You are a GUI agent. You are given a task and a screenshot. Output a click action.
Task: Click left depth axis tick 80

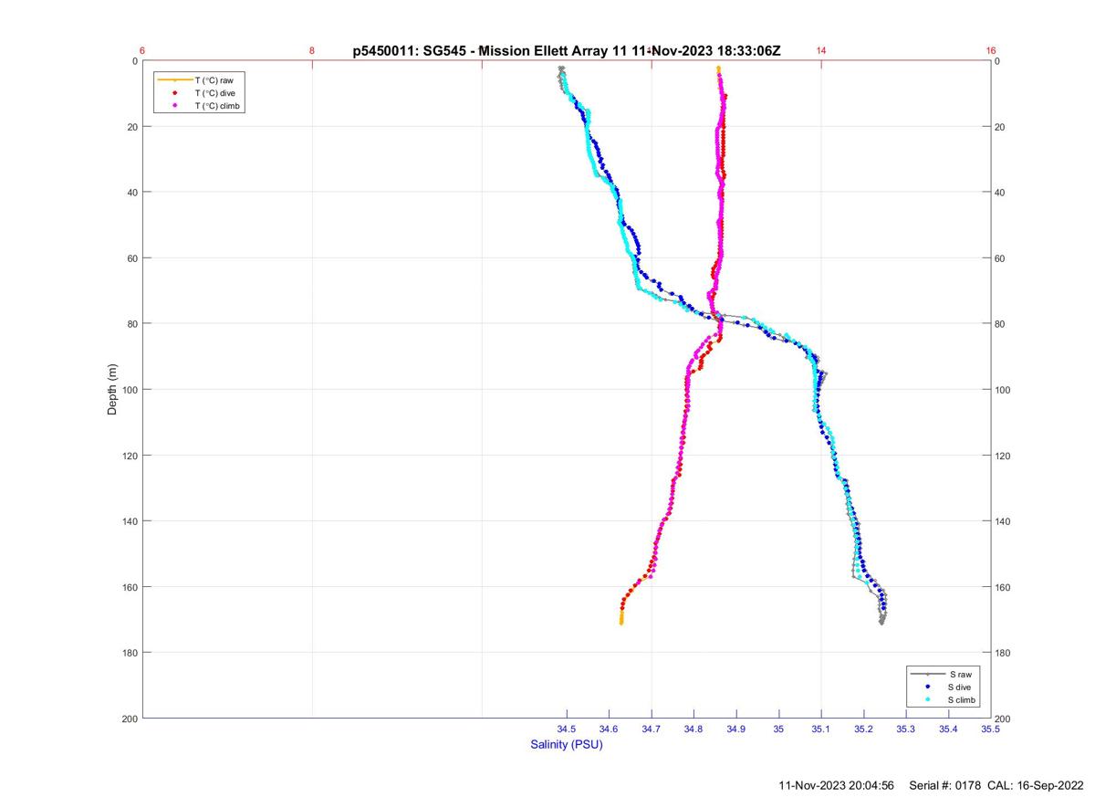click(x=132, y=324)
